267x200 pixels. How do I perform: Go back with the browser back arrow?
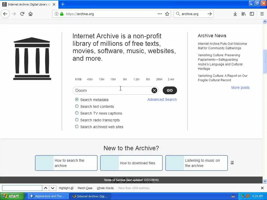tap(5, 14)
